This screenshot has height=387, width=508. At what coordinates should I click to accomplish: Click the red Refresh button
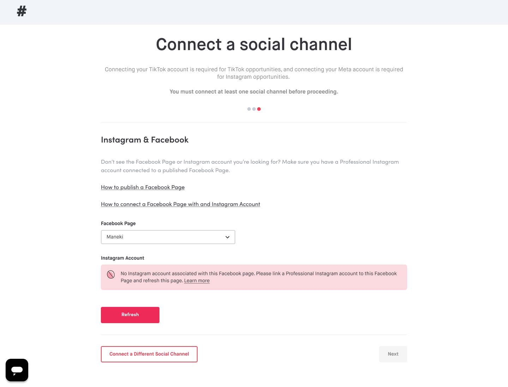(130, 315)
